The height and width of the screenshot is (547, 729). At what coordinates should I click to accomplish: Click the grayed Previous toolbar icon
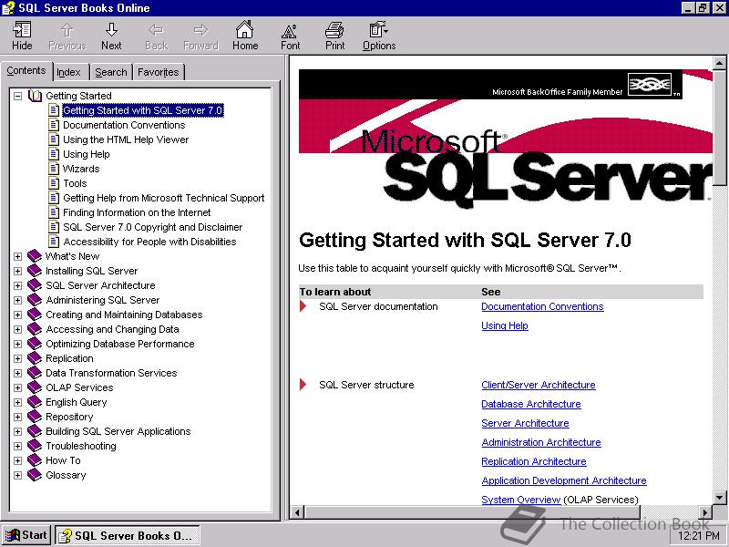pyautogui.click(x=67, y=30)
